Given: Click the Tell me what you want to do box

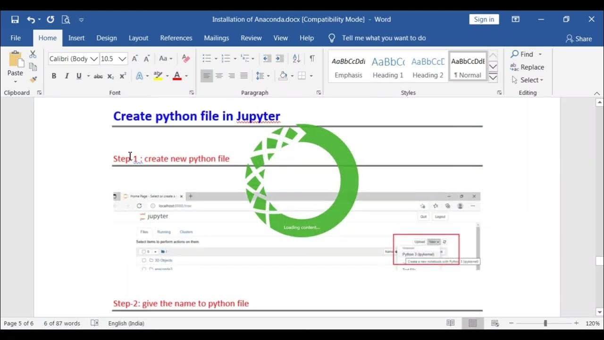Looking at the screenshot, I should (x=384, y=38).
